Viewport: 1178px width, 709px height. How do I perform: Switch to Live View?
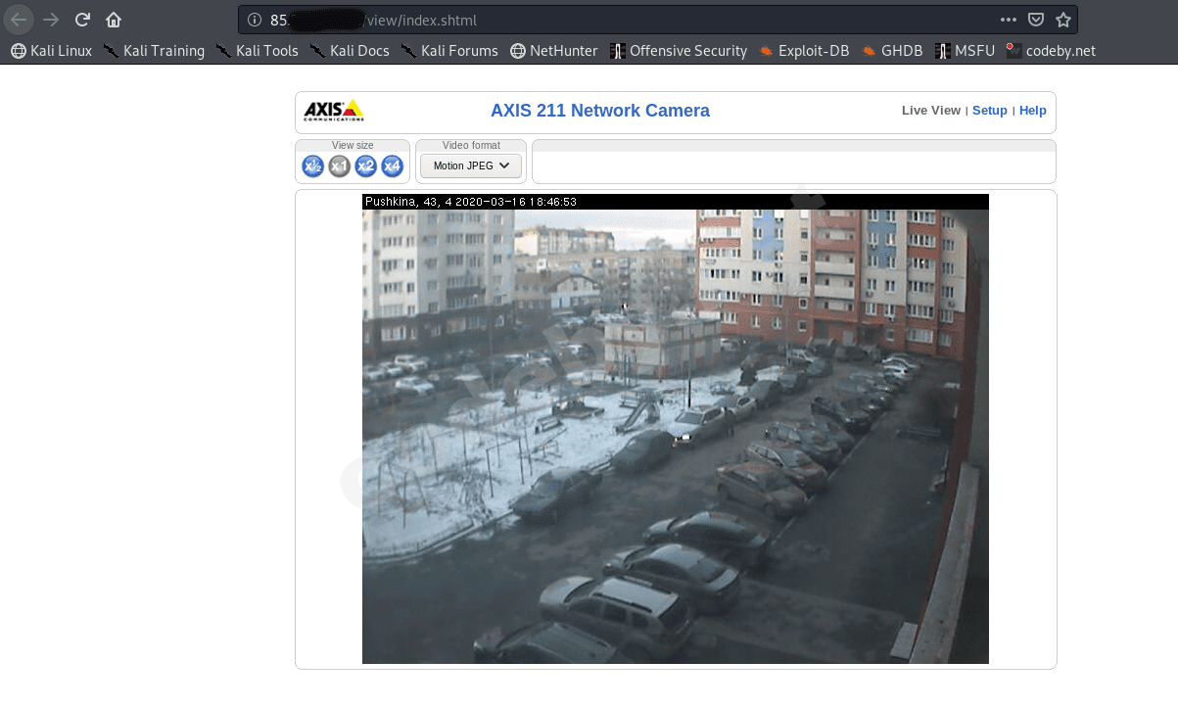coord(930,111)
